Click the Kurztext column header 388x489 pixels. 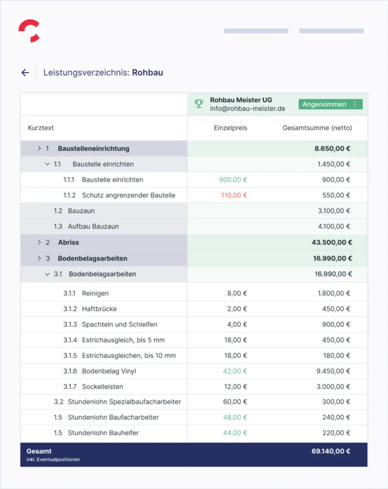click(40, 128)
